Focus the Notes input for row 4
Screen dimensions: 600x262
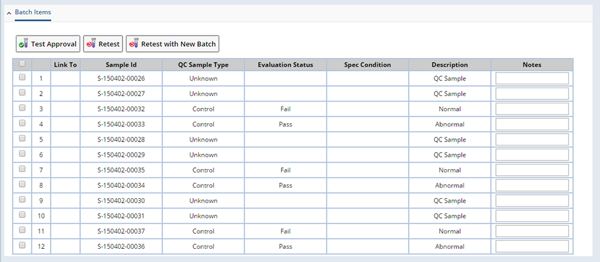[x=532, y=124]
